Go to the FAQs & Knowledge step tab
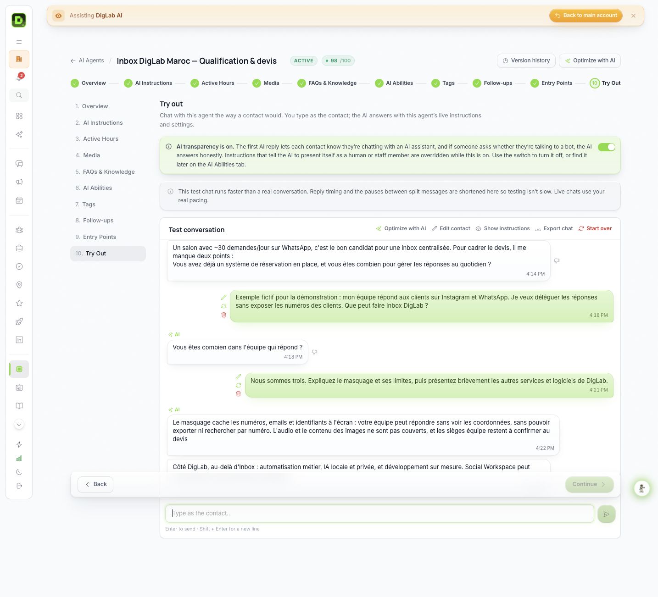The height and width of the screenshot is (597, 658). 327,83
